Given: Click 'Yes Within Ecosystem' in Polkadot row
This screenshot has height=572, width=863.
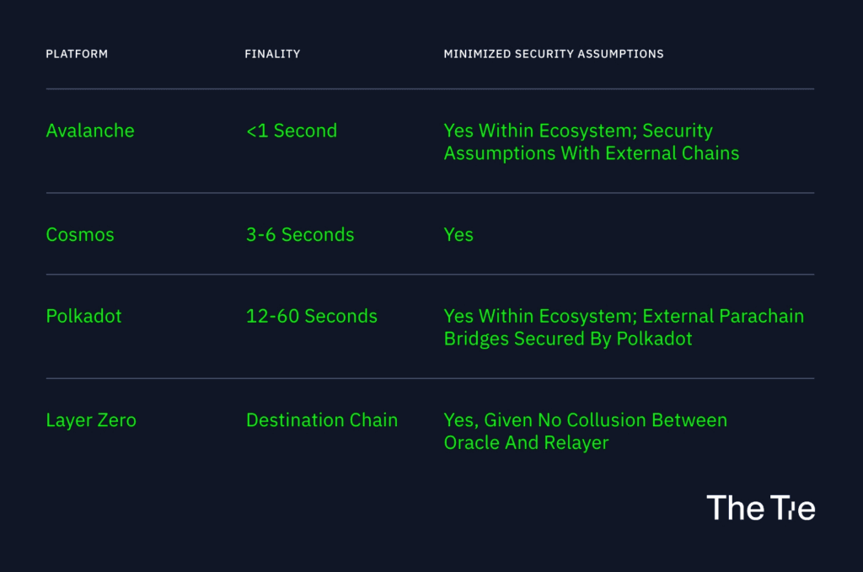Looking at the screenshot, I should click(x=539, y=317).
